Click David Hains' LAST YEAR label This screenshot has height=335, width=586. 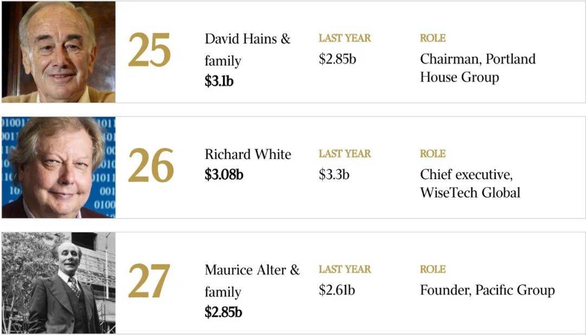[x=345, y=38]
